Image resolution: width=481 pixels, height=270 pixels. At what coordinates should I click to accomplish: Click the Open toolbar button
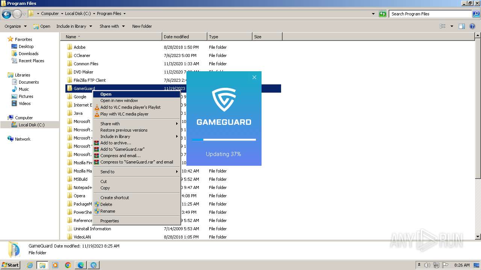coord(42,26)
